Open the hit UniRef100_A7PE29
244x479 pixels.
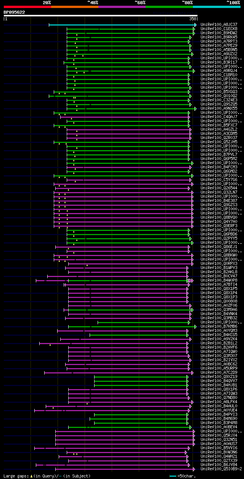pyautogui.click(x=219, y=45)
